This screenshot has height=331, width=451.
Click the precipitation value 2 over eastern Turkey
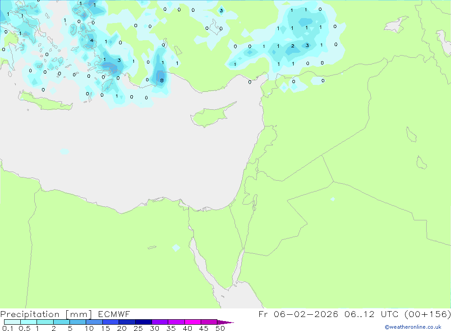[x=293, y=46]
